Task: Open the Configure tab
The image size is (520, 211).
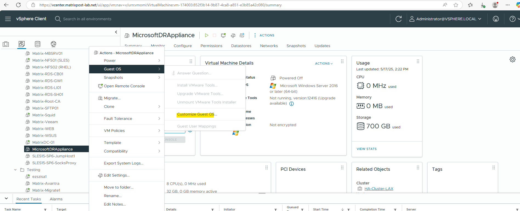Action: (183, 46)
